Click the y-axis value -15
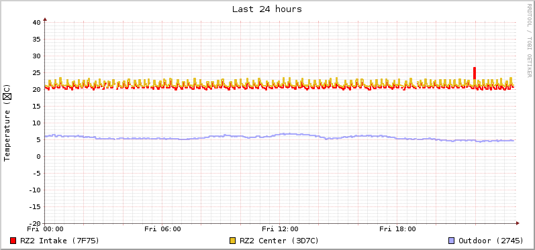The height and width of the screenshot is (250, 535). [34, 206]
